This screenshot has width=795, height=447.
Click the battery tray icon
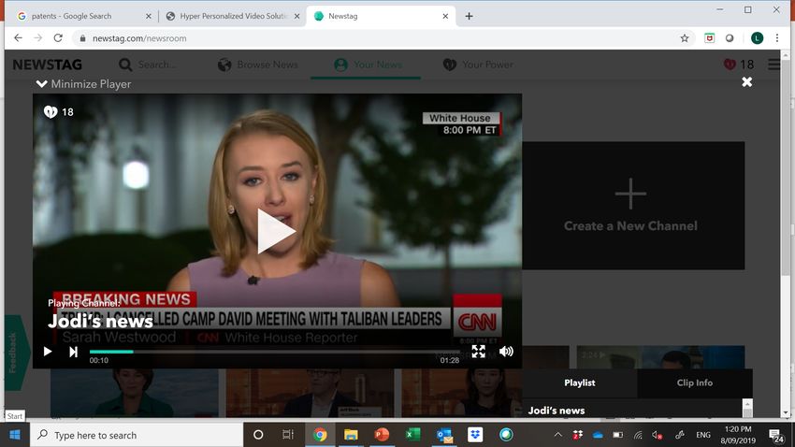click(617, 435)
